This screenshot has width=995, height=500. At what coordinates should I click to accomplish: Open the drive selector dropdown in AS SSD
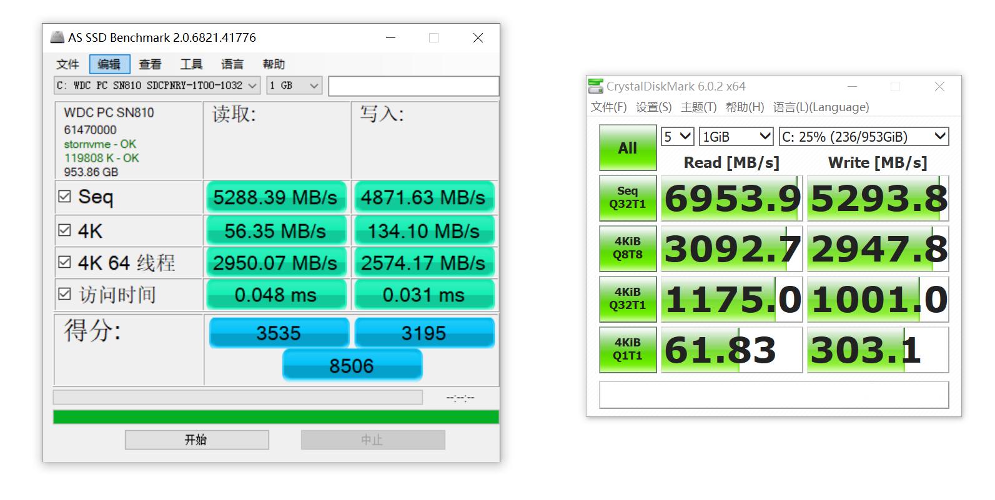coord(157,86)
